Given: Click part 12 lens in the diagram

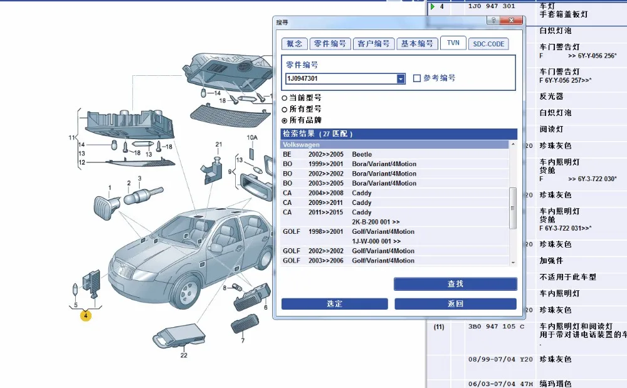Looking at the screenshot, I should tap(140, 162).
